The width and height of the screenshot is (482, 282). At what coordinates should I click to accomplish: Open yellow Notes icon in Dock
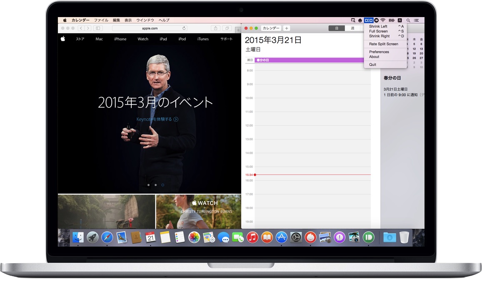pos(165,237)
